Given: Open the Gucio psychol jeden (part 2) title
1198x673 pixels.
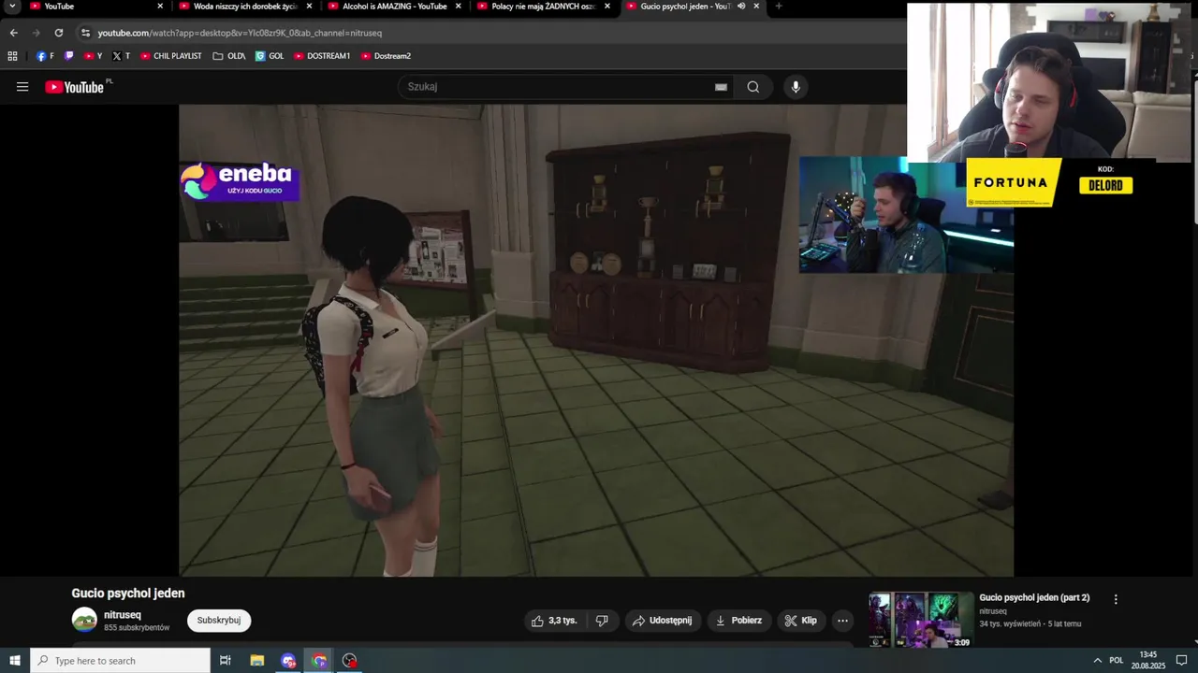Looking at the screenshot, I should 1034,597.
